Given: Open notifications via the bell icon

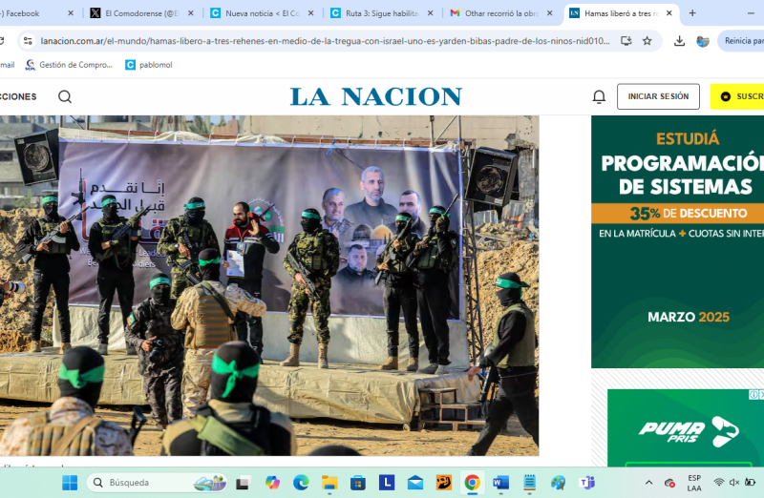Looking at the screenshot, I should (x=599, y=96).
